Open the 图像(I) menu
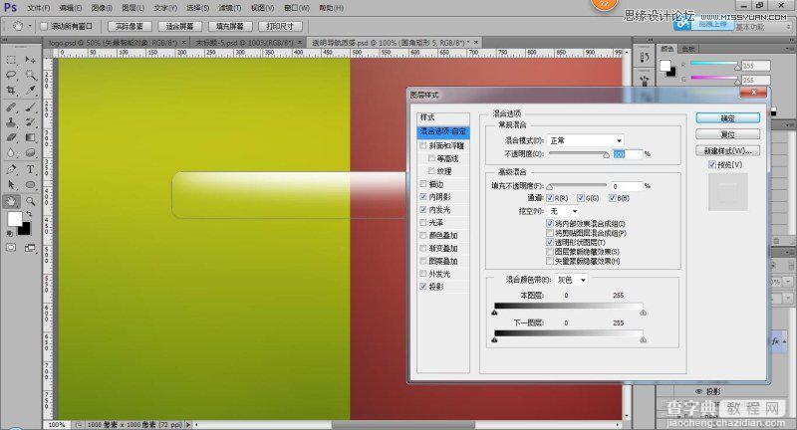Viewport: 797px width, 430px height. click(102, 8)
